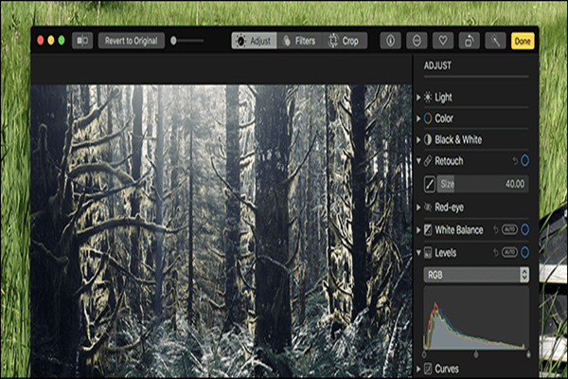Click the Curves icon
568x379 pixels.
coord(428,369)
